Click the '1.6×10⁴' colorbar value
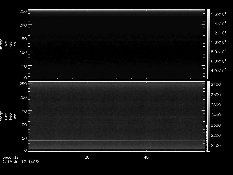This screenshot has width=233, height=175. [219, 14]
